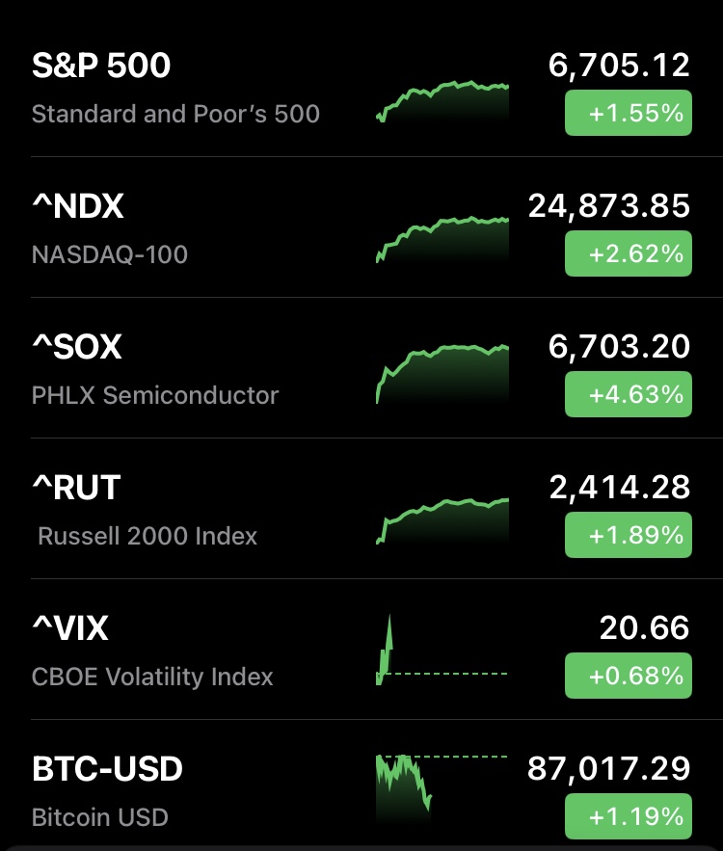Select the BTC-USD ticker symbol
The image size is (723, 851).
coord(107,769)
